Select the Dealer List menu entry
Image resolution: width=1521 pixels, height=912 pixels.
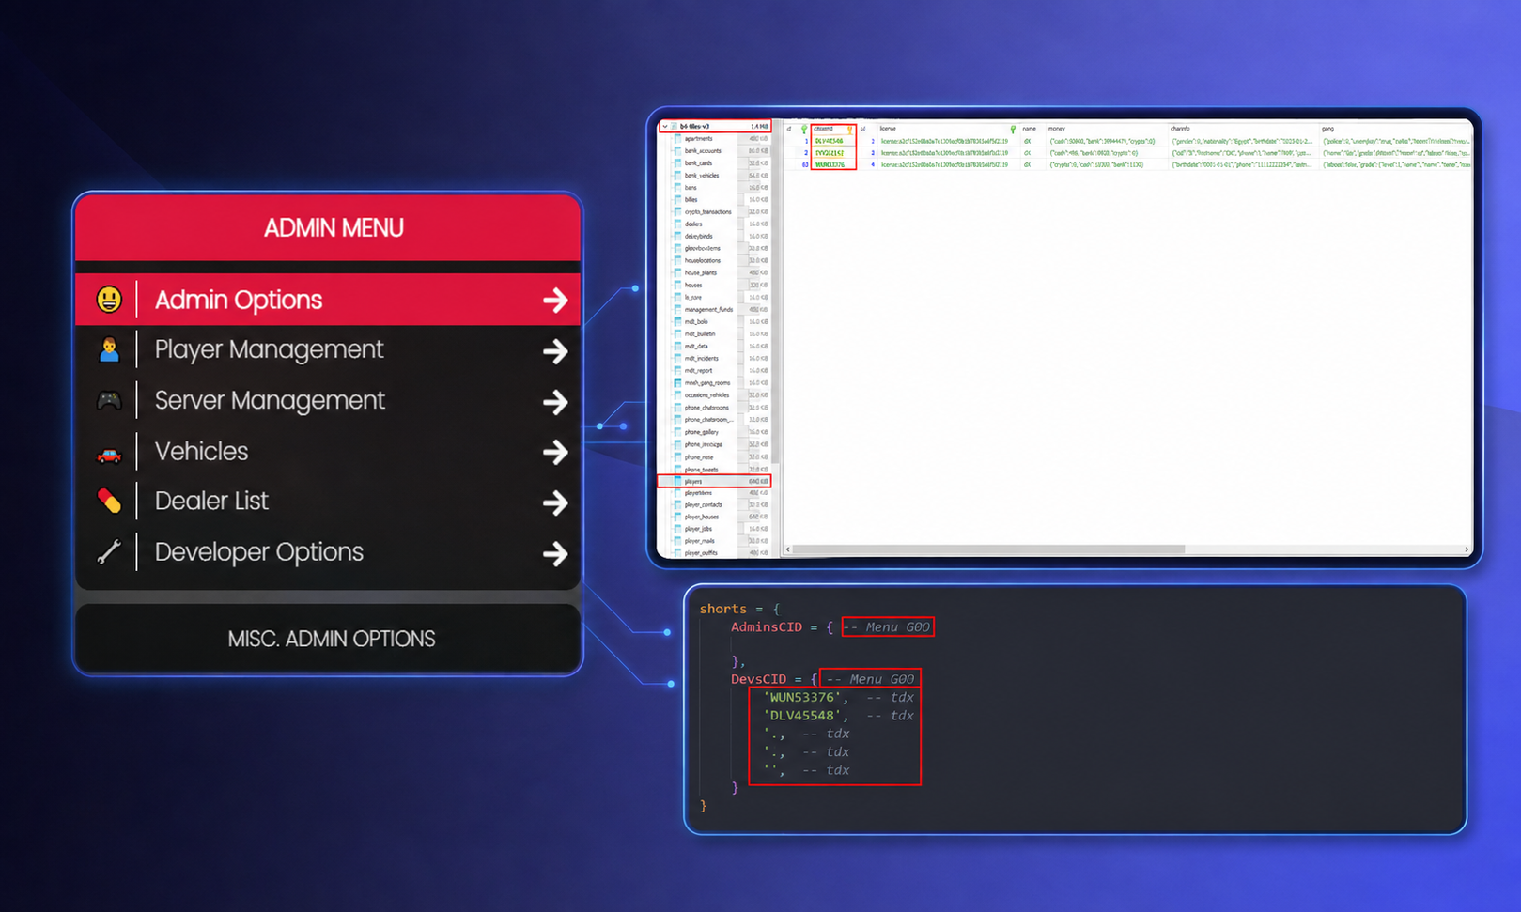tap(328, 502)
